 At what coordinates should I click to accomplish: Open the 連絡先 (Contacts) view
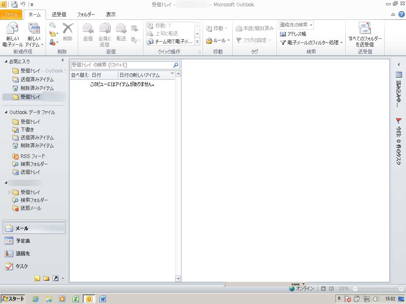pyautogui.click(x=23, y=253)
